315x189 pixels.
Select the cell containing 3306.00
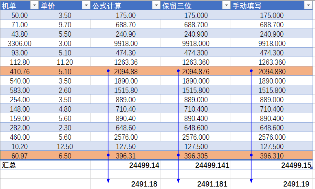point(20,44)
